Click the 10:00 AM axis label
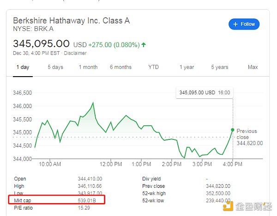 point(50,164)
